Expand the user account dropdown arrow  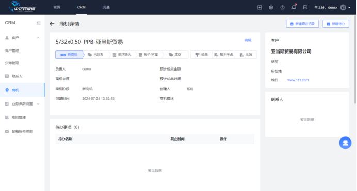pyautogui.click(x=349, y=8)
